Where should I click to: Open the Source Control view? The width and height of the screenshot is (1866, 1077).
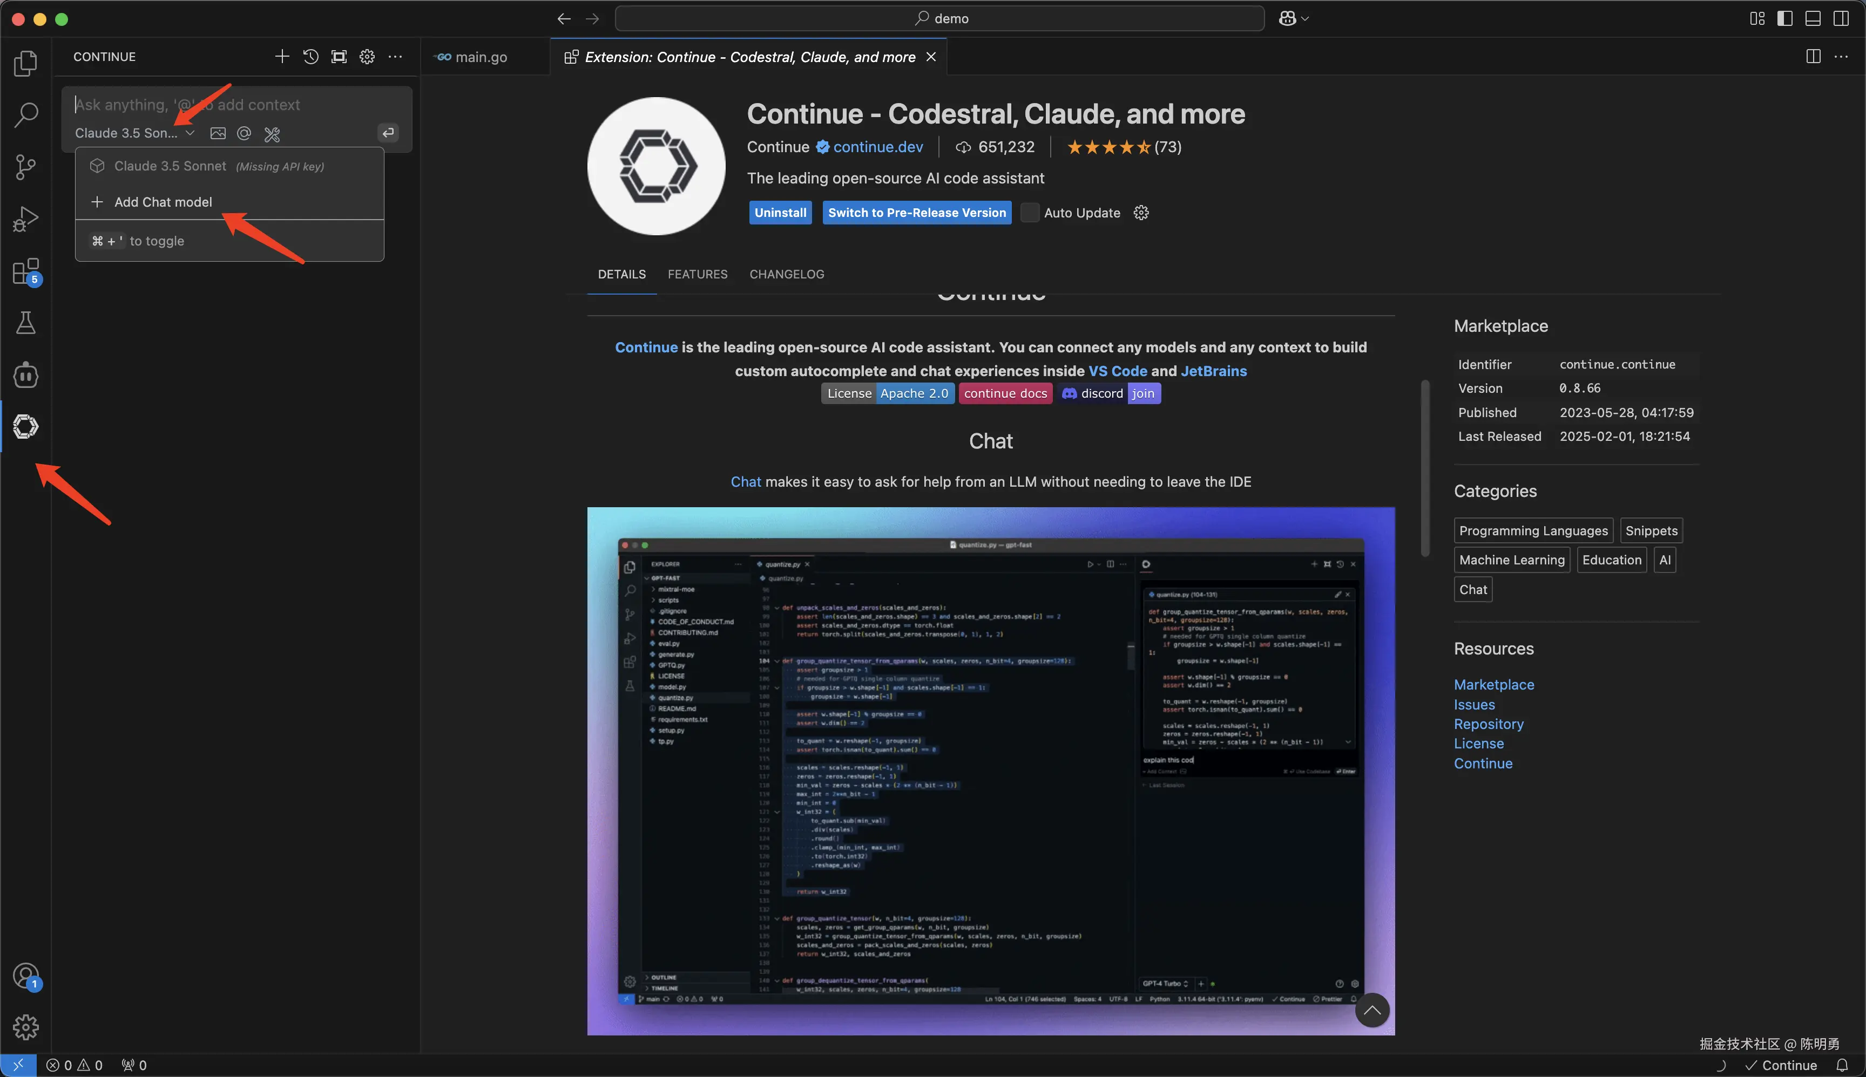tap(25, 167)
